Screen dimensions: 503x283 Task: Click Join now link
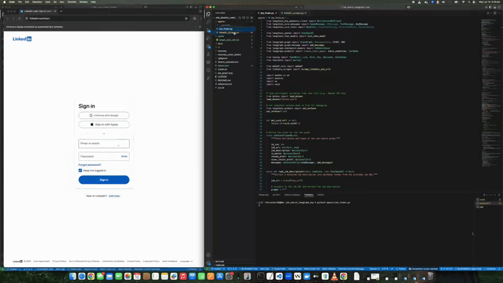[114, 196]
